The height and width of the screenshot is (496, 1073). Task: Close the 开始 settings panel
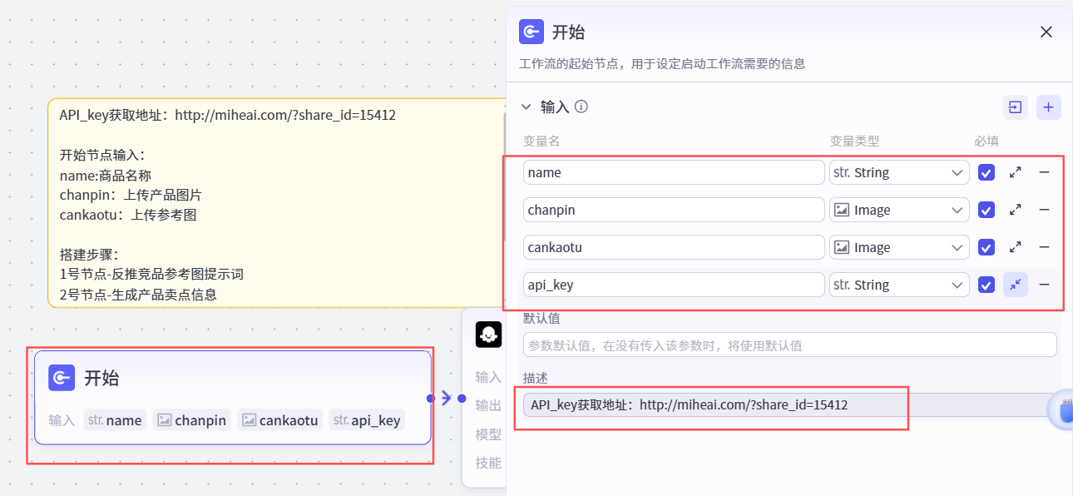coord(1046,32)
